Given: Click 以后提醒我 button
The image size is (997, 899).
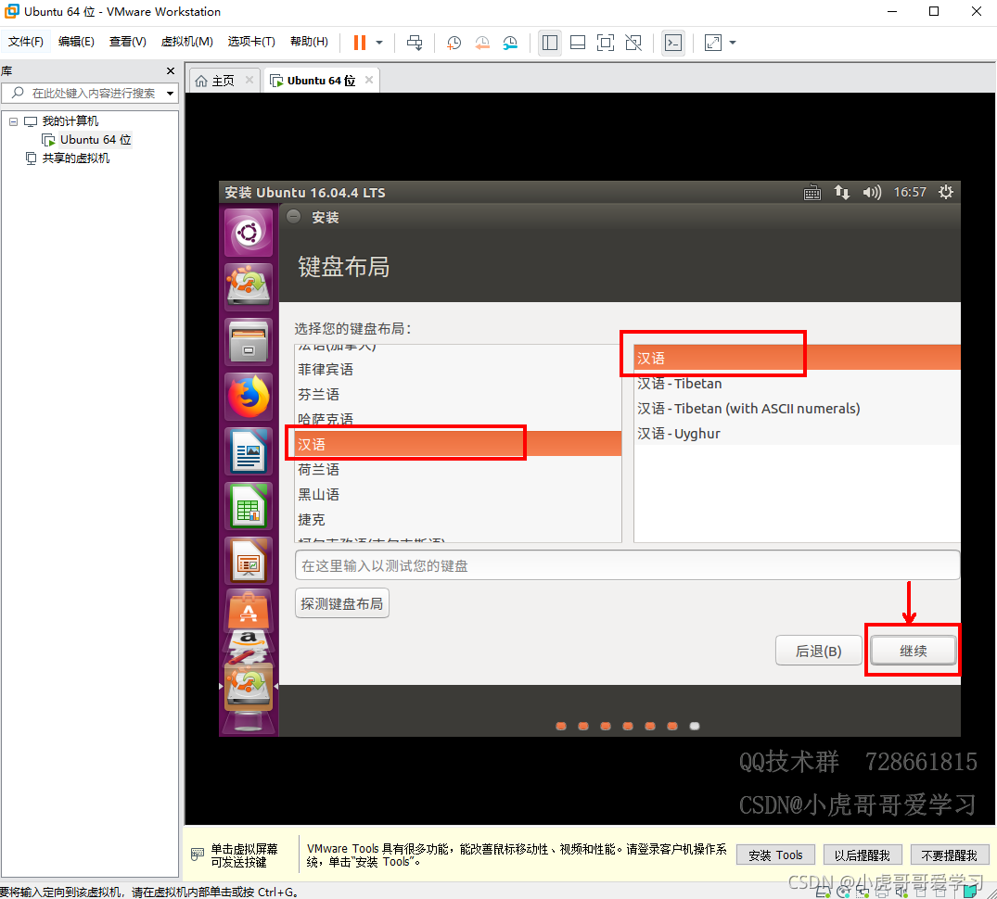Looking at the screenshot, I should (x=863, y=855).
